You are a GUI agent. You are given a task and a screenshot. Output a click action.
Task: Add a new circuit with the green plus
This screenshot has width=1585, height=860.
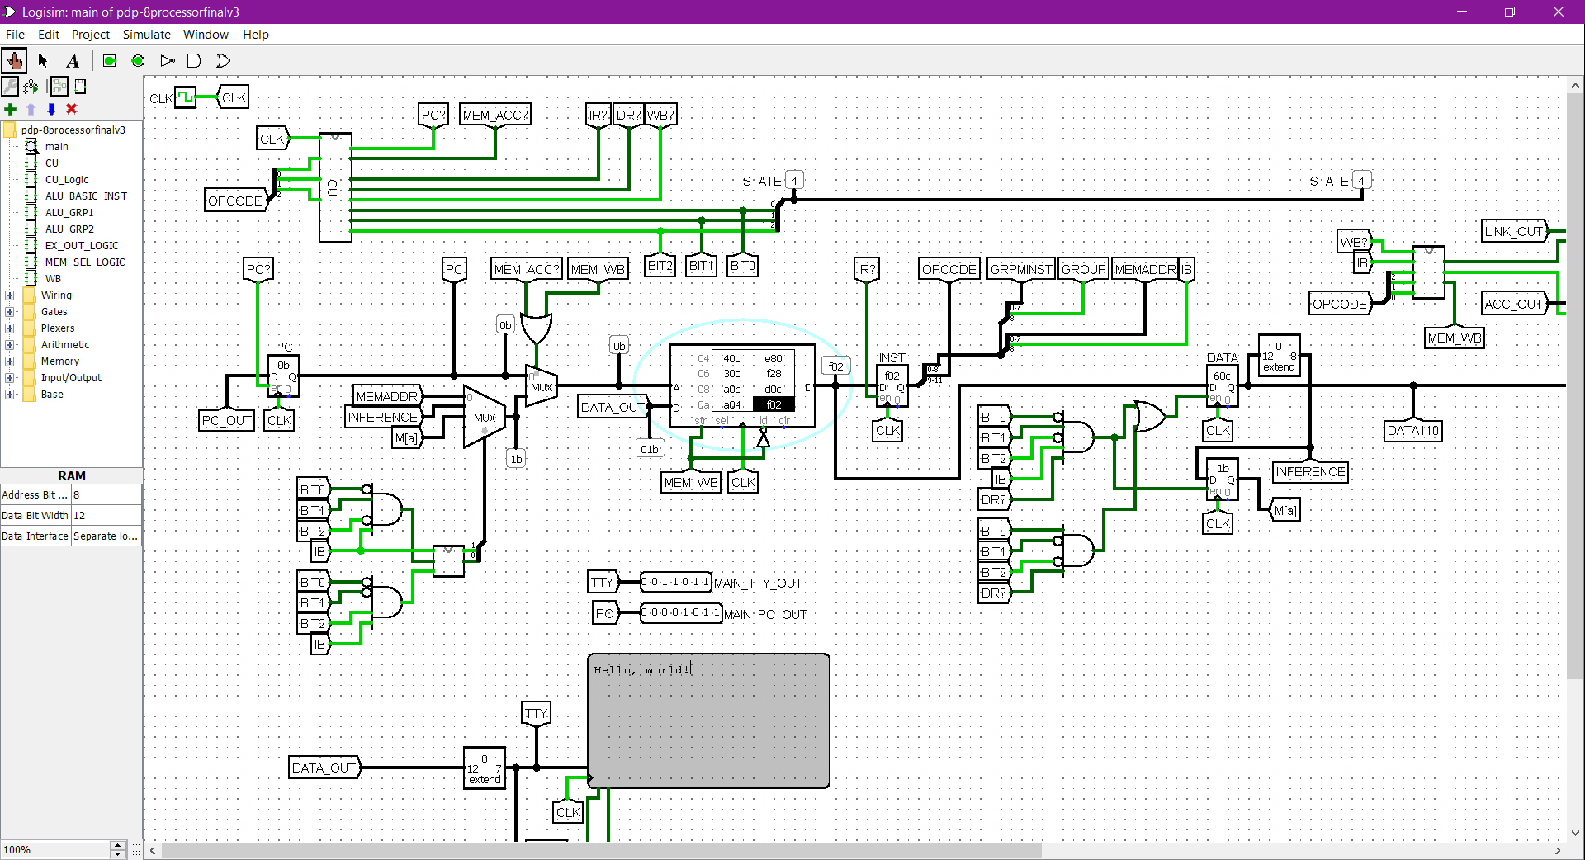point(10,109)
